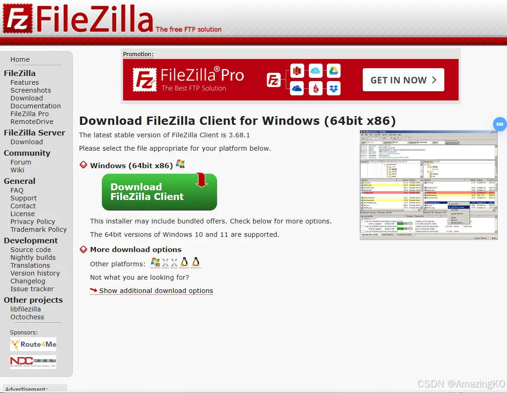Open the Forum link under Community
Screen dimensions: 507x393
coord(21,162)
